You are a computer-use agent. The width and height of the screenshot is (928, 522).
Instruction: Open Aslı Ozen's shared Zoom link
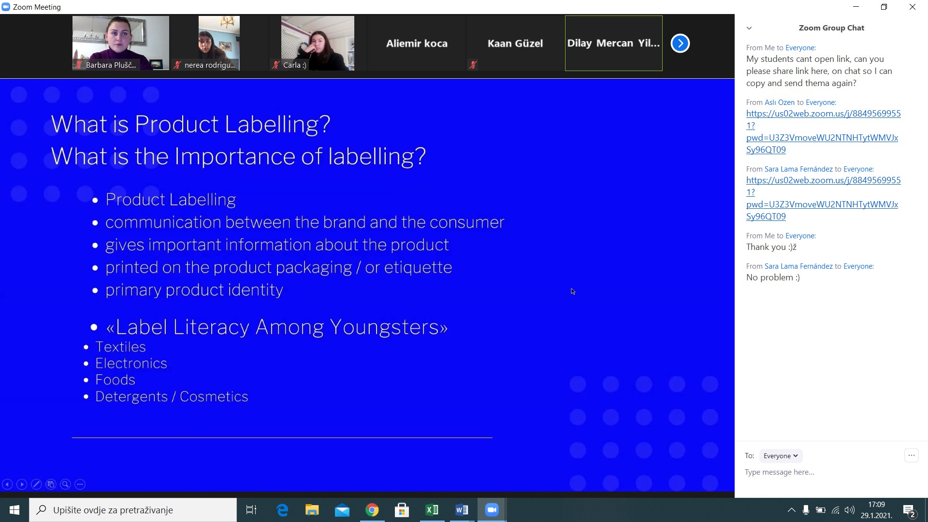point(823,131)
